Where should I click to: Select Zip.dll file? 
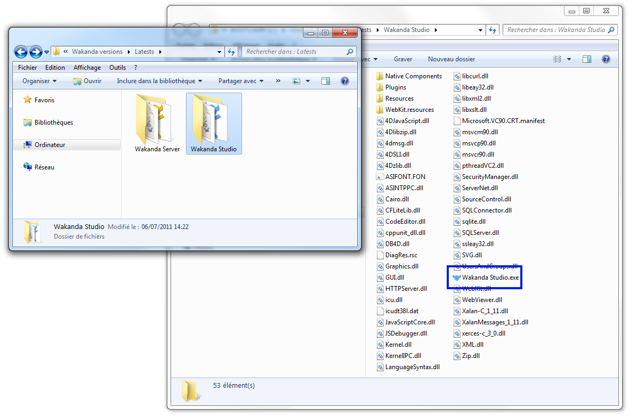coord(466,356)
